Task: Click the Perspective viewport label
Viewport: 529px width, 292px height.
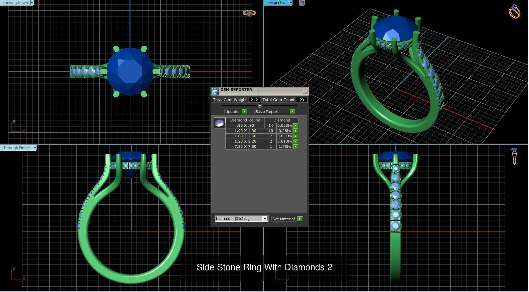Action: (x=276, y=3)
